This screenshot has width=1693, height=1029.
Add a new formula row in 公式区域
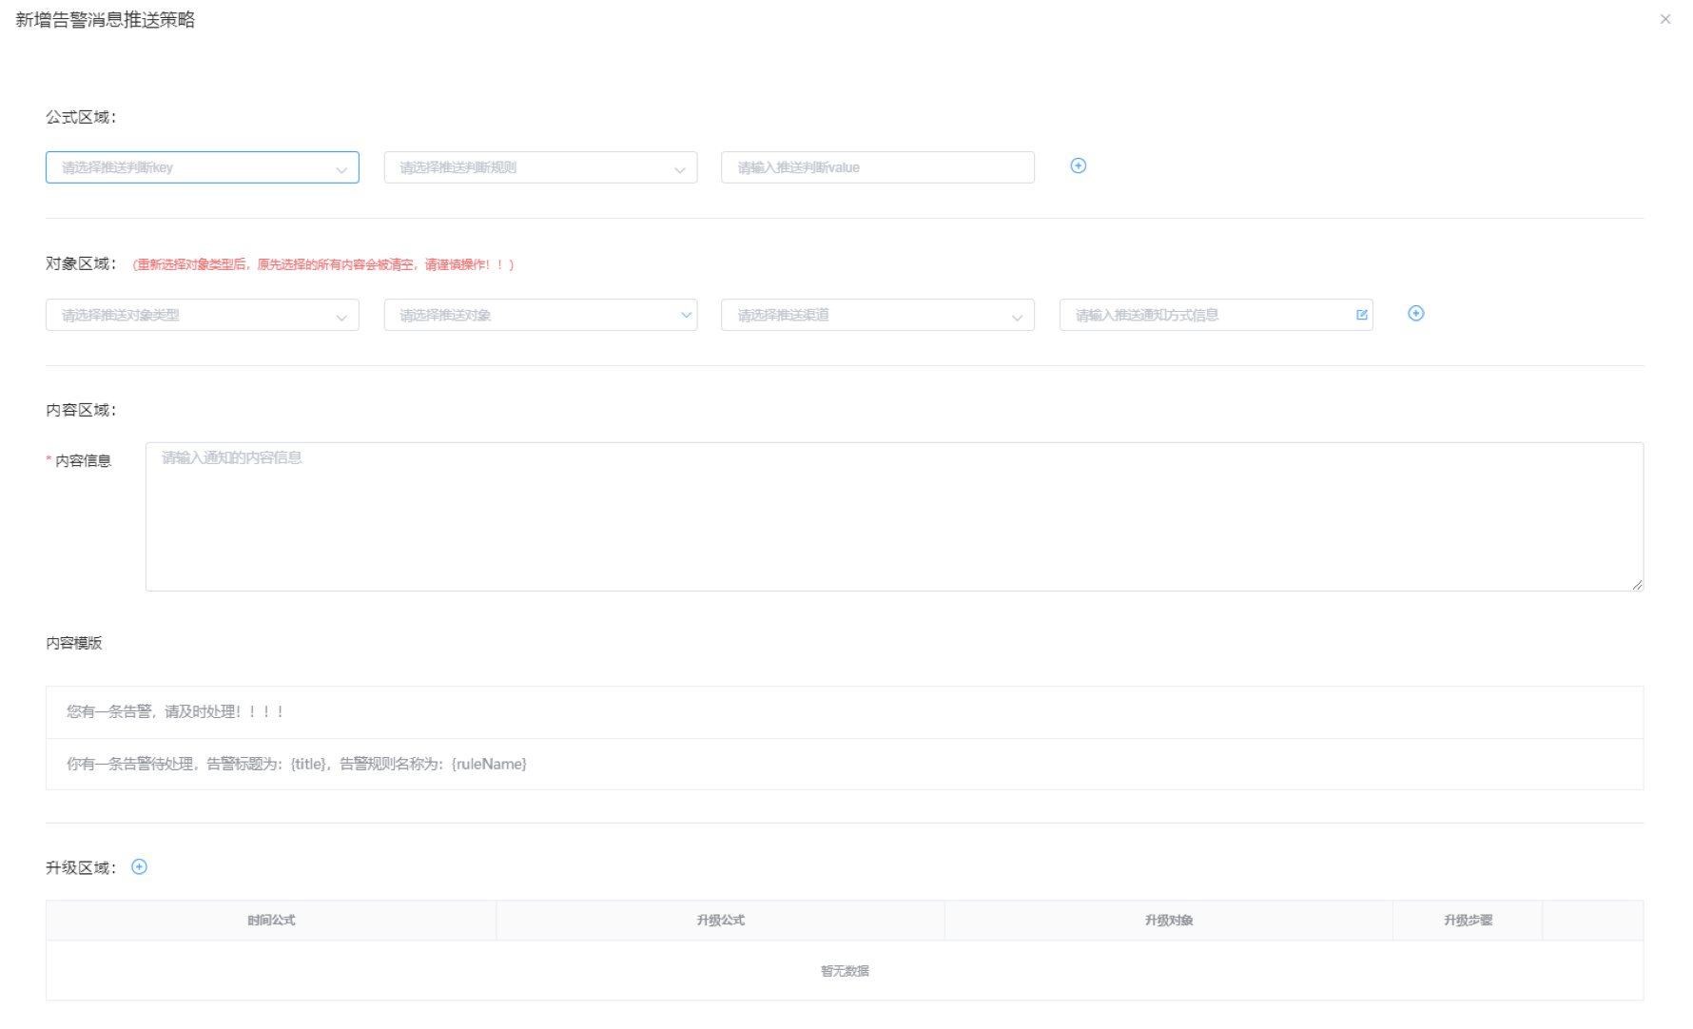[x=1078, y=166]
